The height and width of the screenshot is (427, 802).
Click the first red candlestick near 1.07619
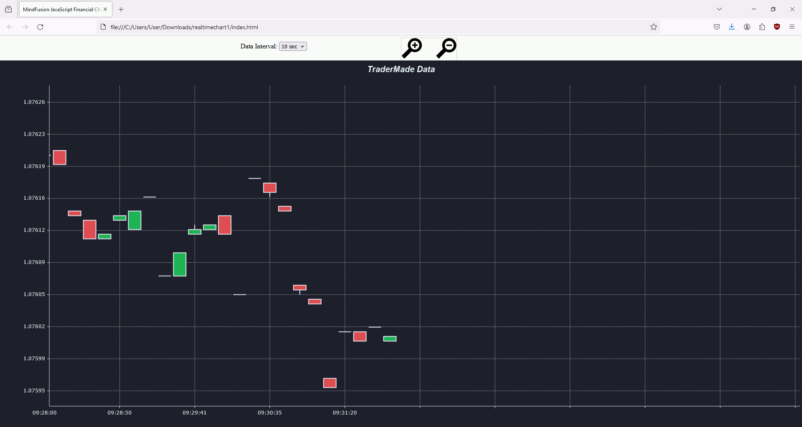(60, 158)
